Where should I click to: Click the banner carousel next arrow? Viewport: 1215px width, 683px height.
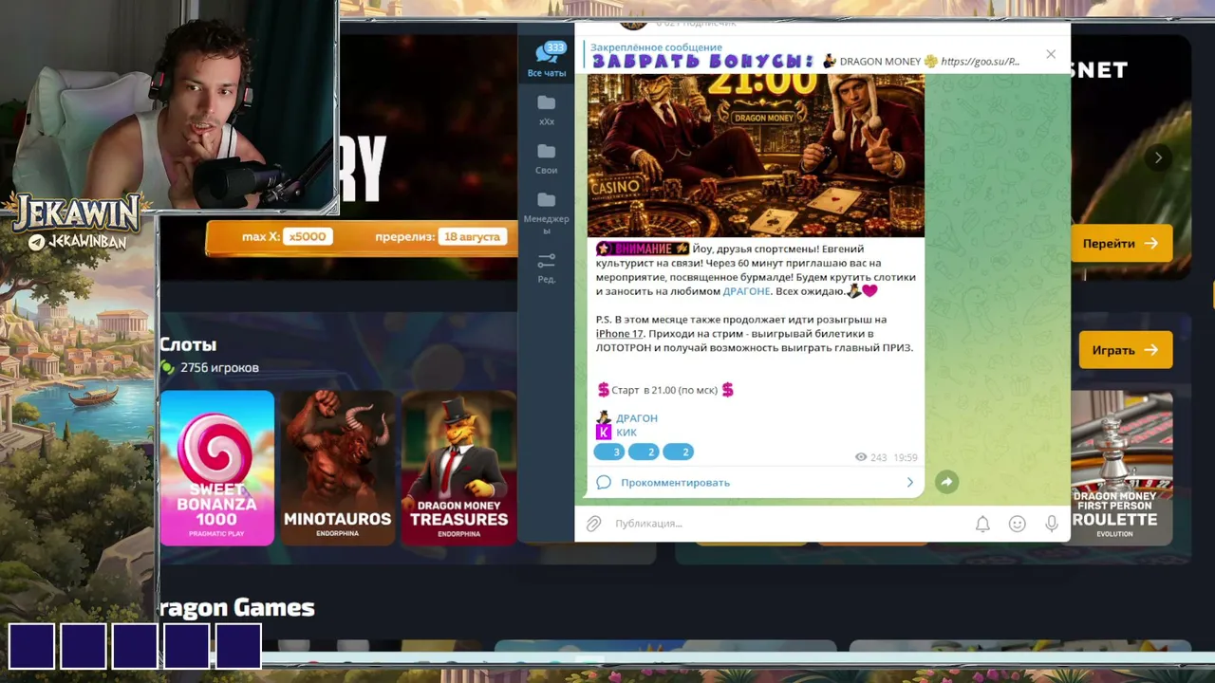pos(1157,158)
